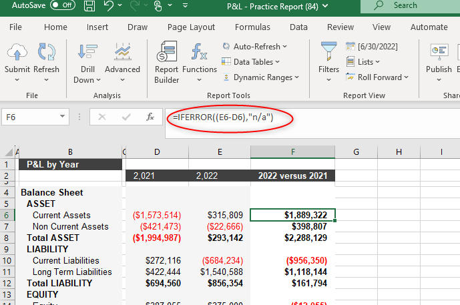Click the Refresh icon in the ribbon
Viewport: 460px width, 305px height.
click(x=46, y=53)
